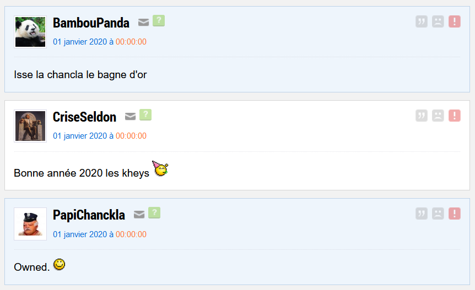This screenshot has width=475, height=290.
Task: Report PapiChanckla's post with red exclamation
Action: point(455,214)
